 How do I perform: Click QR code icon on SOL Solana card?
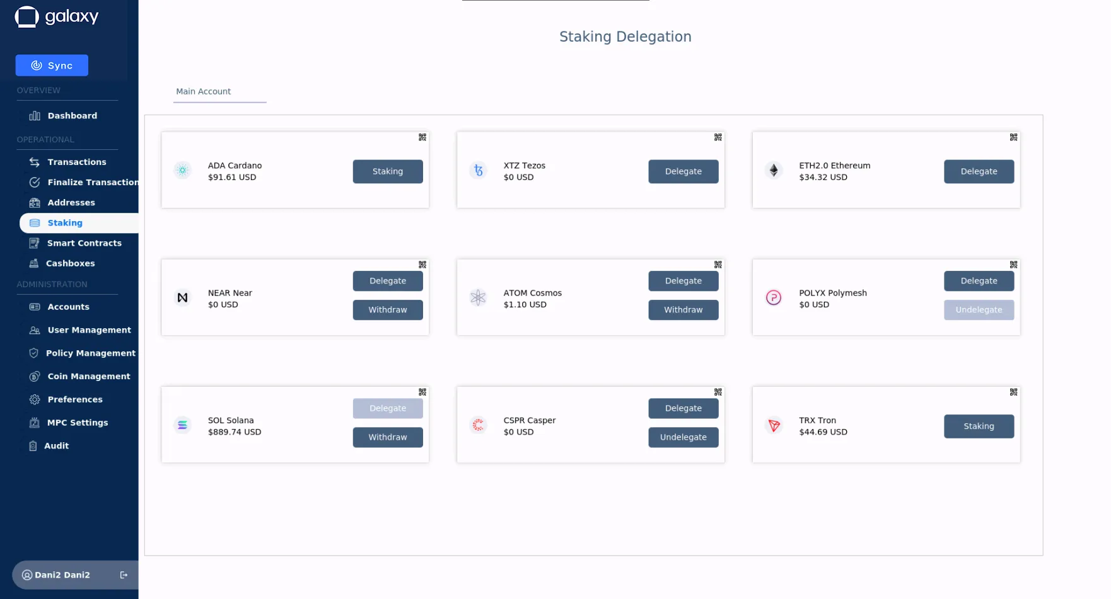422,392
